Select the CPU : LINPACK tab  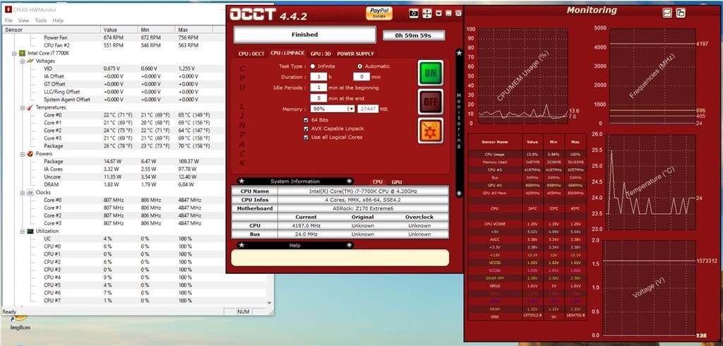[x=287, y=53]
